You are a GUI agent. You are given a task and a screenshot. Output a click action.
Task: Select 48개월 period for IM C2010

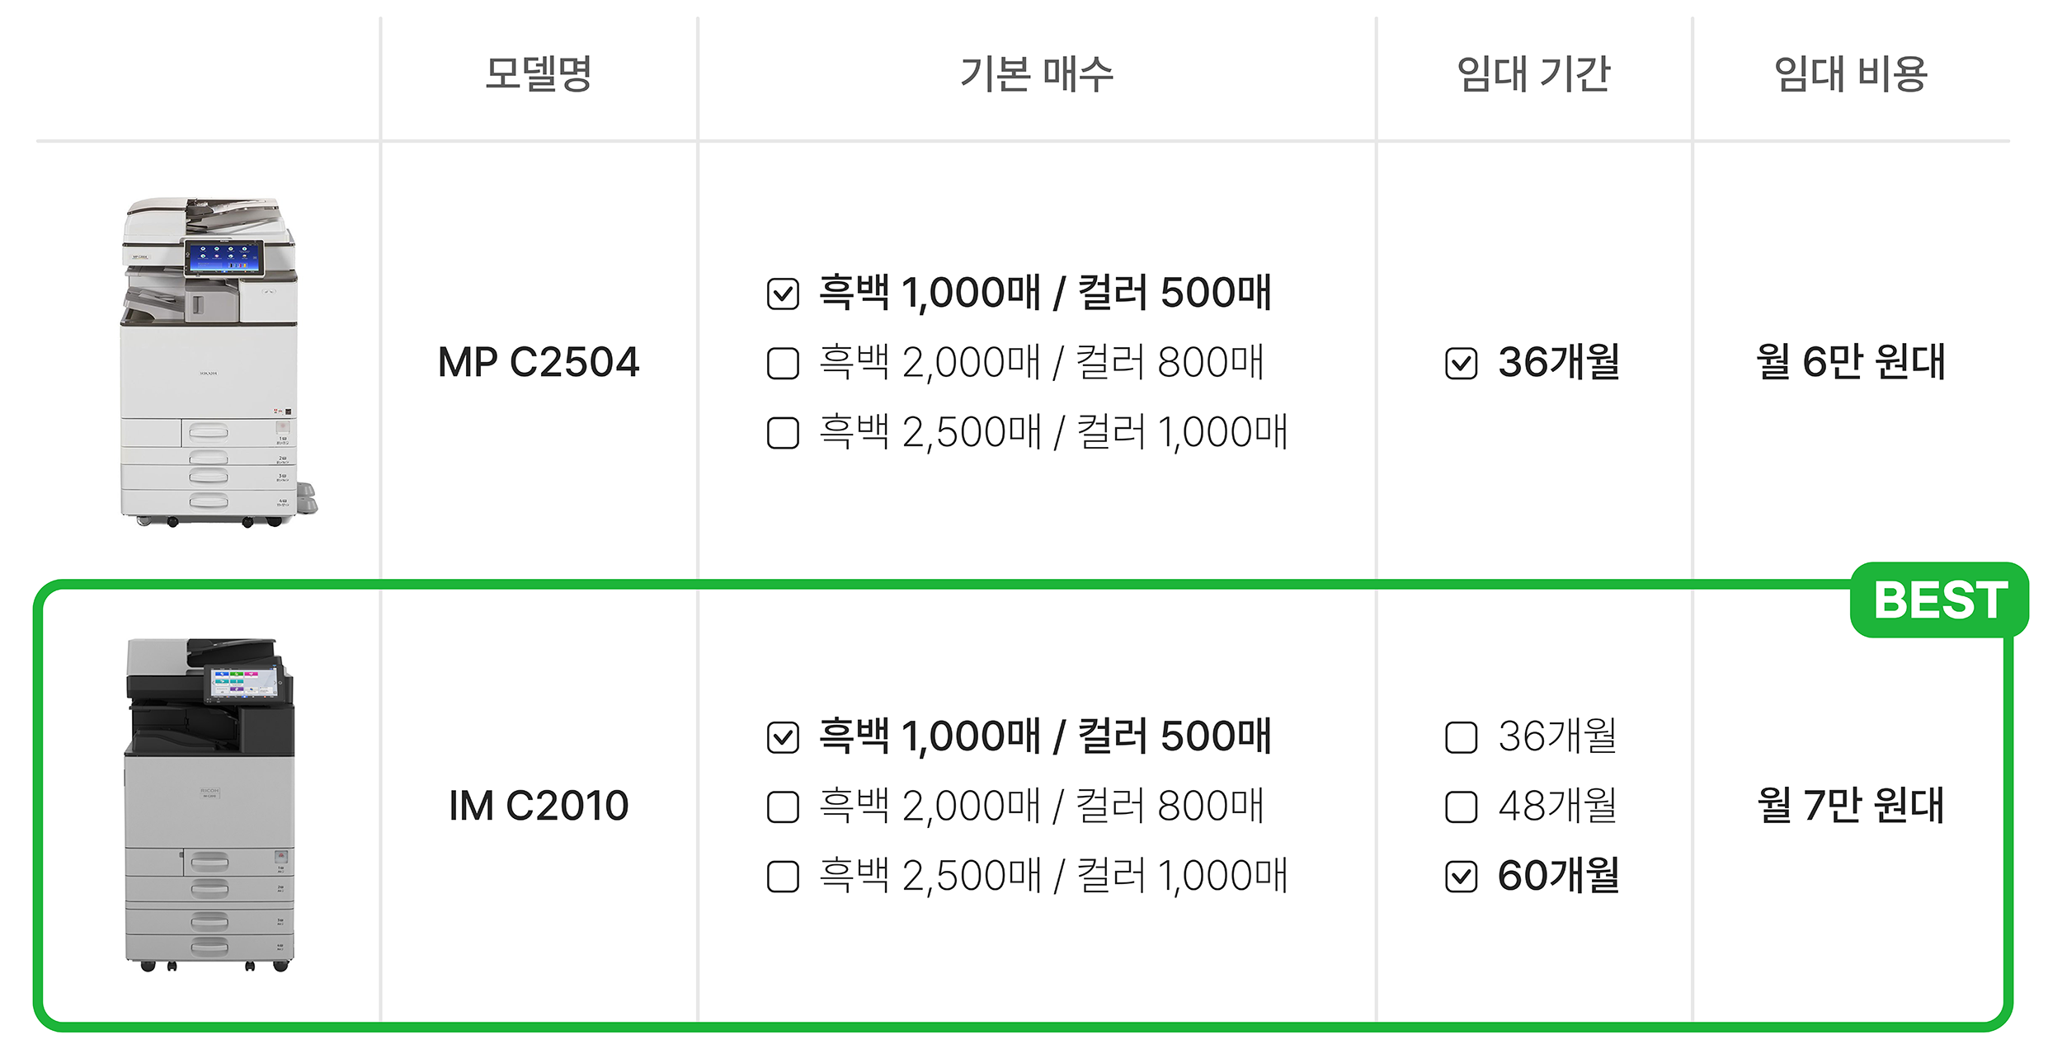pos(1462,807)
